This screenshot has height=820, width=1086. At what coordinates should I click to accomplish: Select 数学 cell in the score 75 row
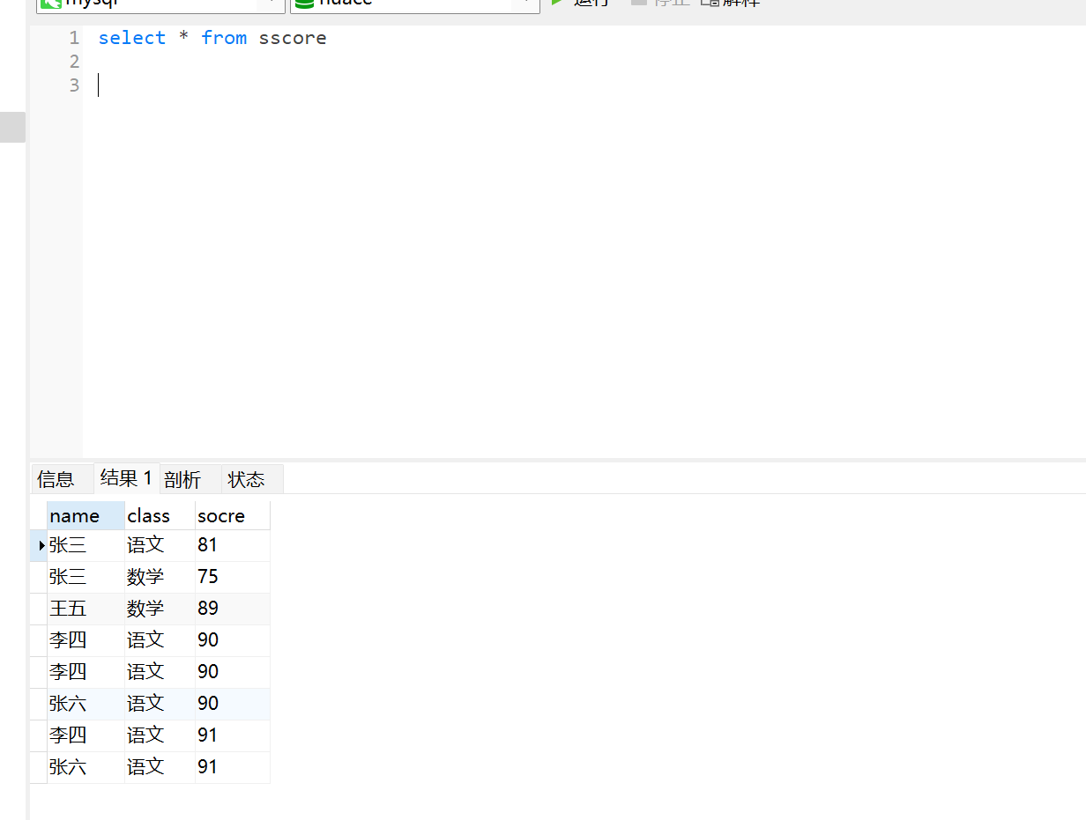(x=160, y=578)
